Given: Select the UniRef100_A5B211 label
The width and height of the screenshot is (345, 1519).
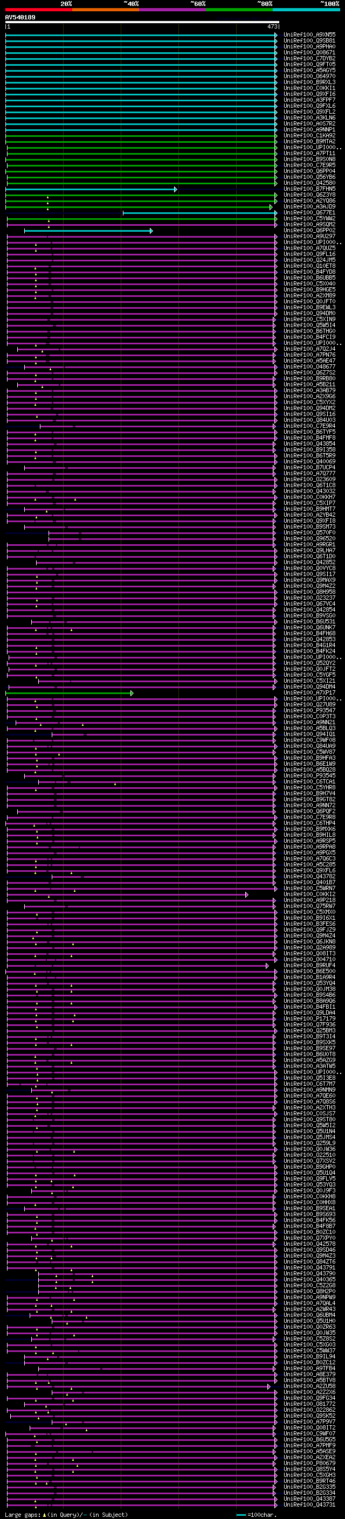Looking at the screenshot, I should point(309,385).
